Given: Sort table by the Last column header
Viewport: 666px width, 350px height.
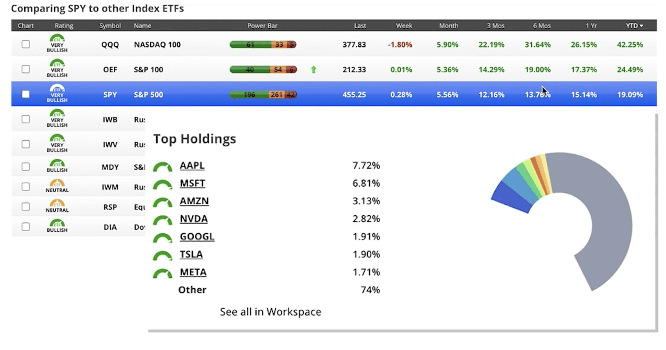Looking at the screenshot, I should point(360,26).
